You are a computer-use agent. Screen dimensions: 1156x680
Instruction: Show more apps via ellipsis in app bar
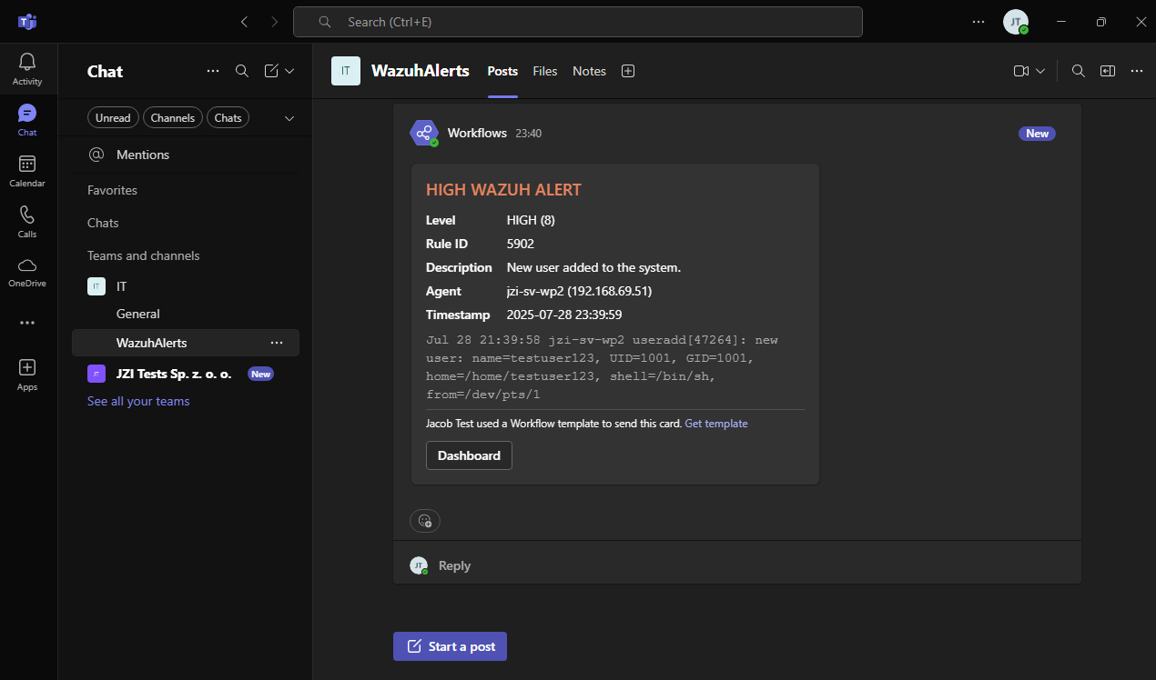(x=27, y=323)
